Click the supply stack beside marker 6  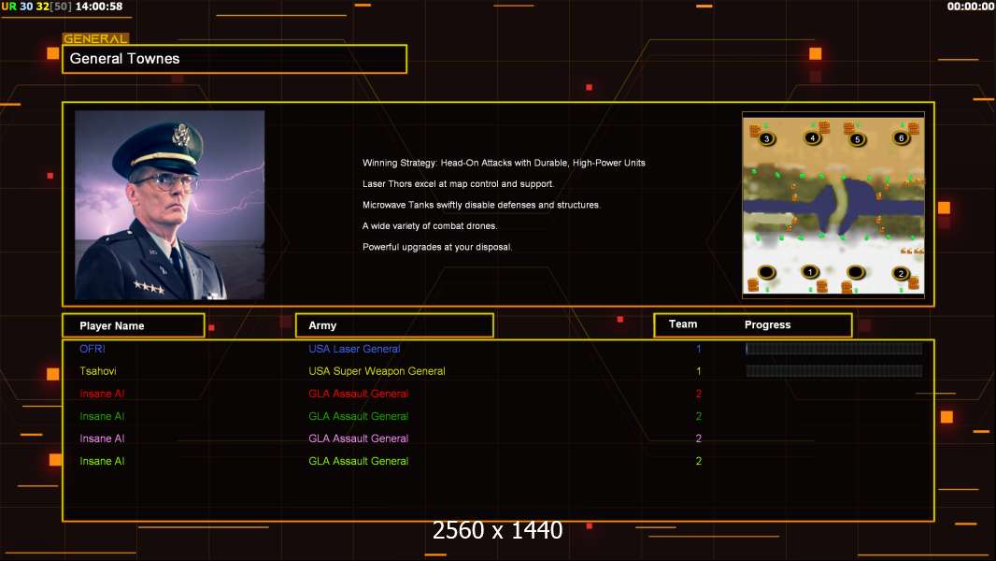click(x=914, y=128)
